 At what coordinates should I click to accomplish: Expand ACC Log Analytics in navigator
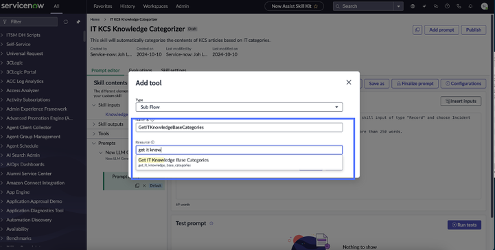click(x=25, y=81)
